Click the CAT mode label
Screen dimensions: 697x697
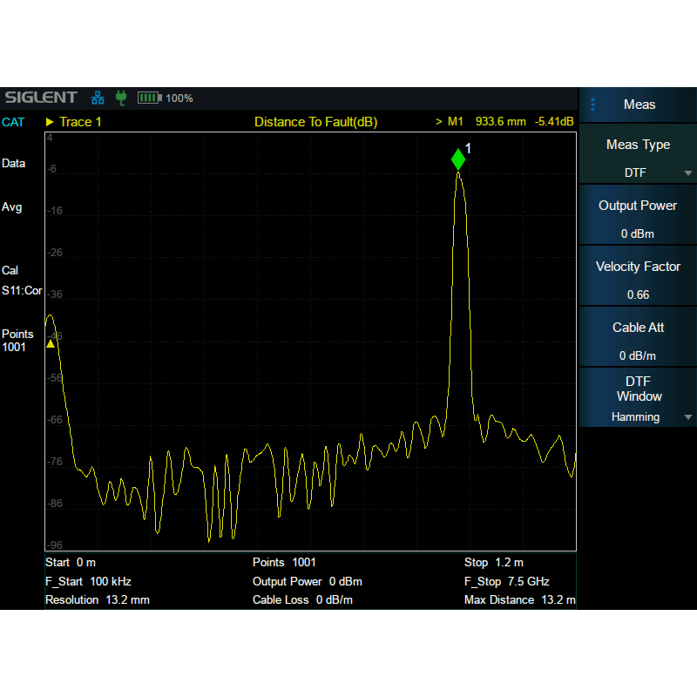click(13, 122)
